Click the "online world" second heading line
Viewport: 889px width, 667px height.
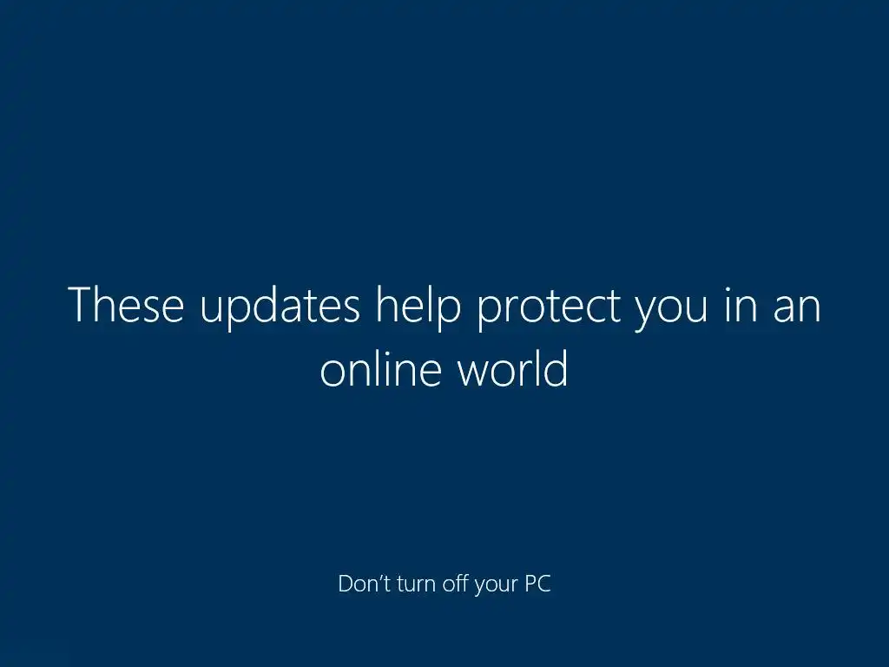point(444,368)
